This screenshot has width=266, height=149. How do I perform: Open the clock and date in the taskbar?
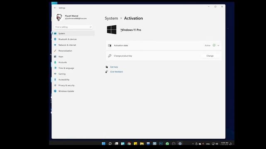pyautogui.click(x=224, y=144)
